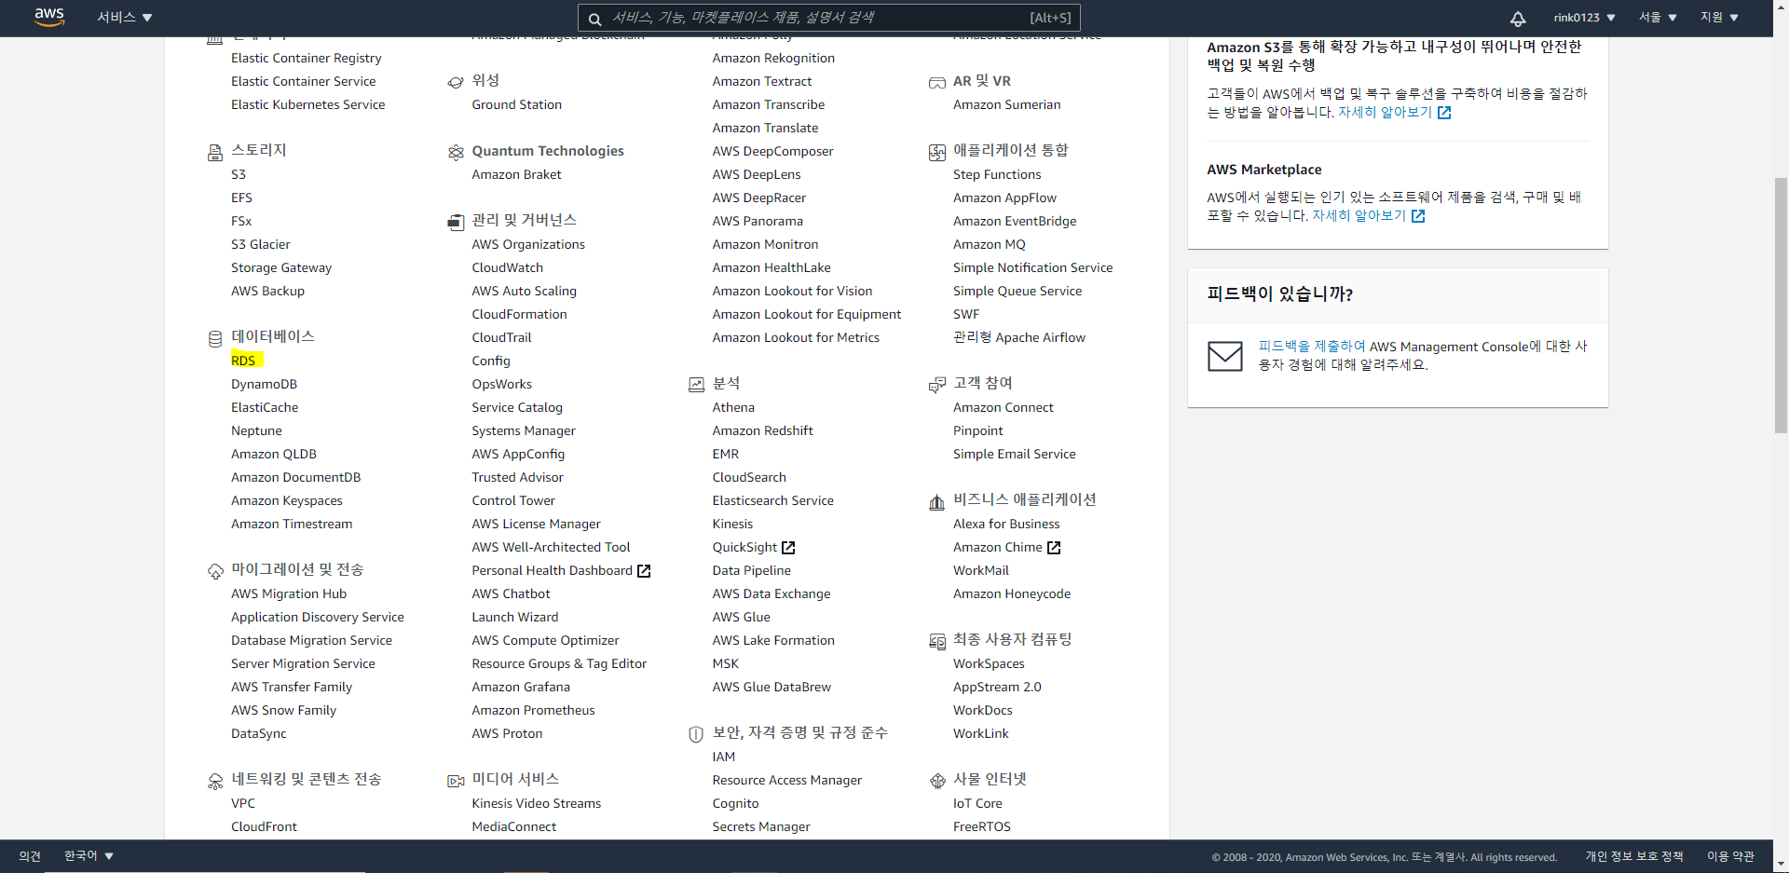Image resolution: width=1789 pixels, height=873 pixels.
Task: Open the highlighted RDS service
Action: 243,361
